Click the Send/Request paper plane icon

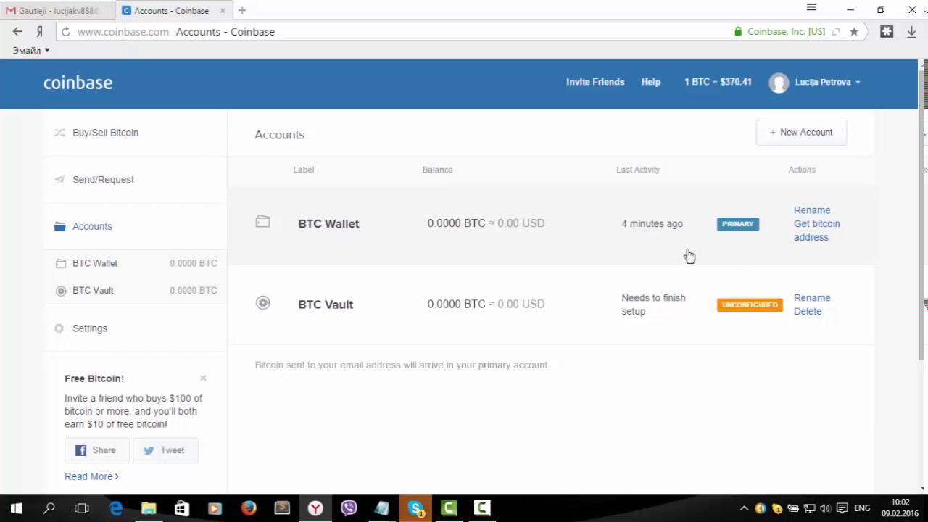pyautogui.click(x=59, y=179)
